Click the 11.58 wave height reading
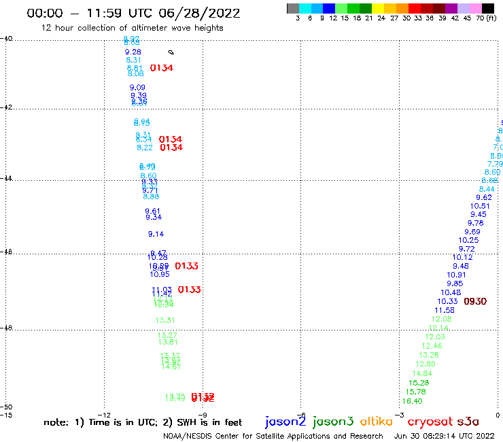Image resolution: width=503 pixels, height=442 pixels. 445,310
